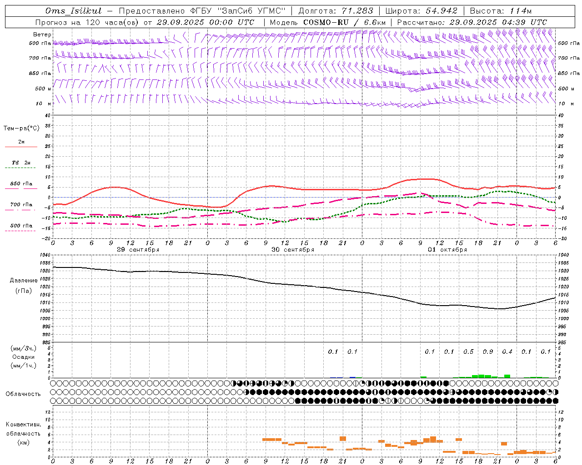The image size is (582, 465).
Task: Click the '850 гПа' entry in temperature legend
Action: tap(21, 184)
